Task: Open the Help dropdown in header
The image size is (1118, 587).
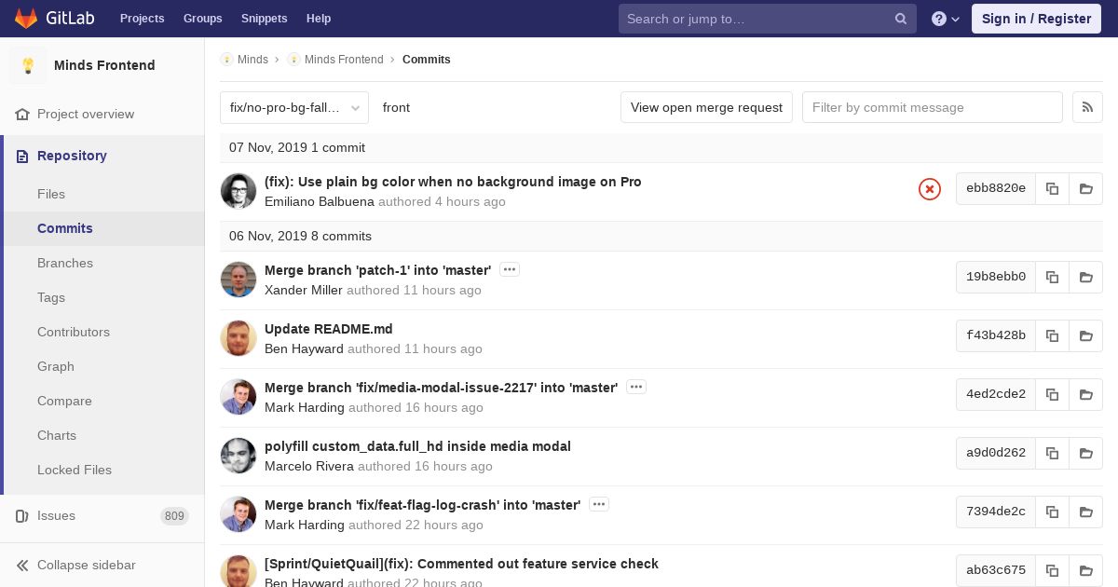Action: click(x=946, y=19)
